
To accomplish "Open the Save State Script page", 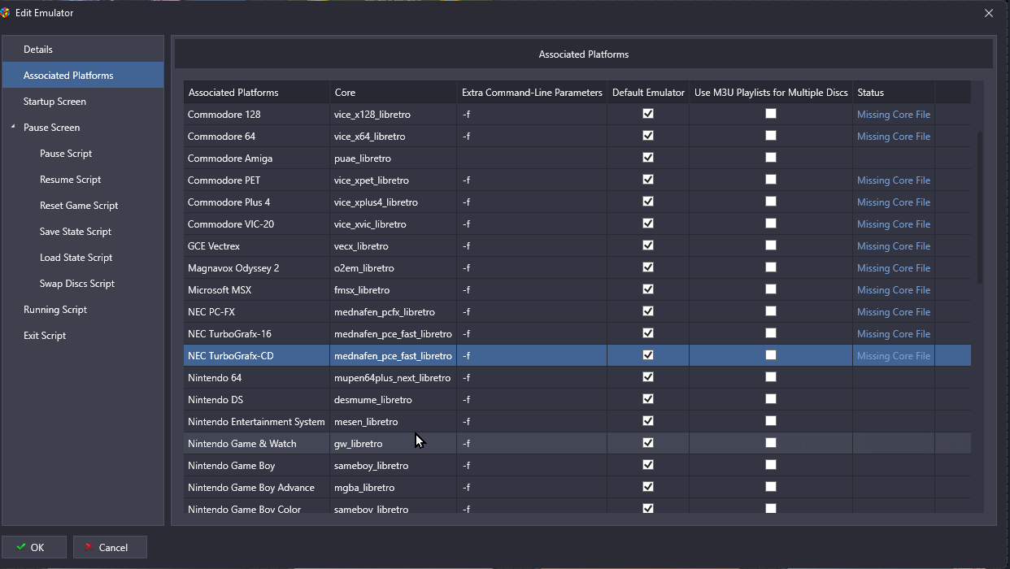I will [x=76, y=232].
